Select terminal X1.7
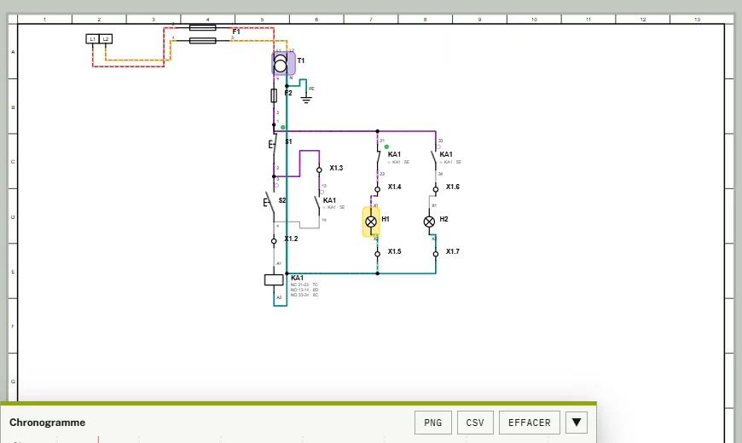The height and width of the screenshot is (443, 742). 436,254
